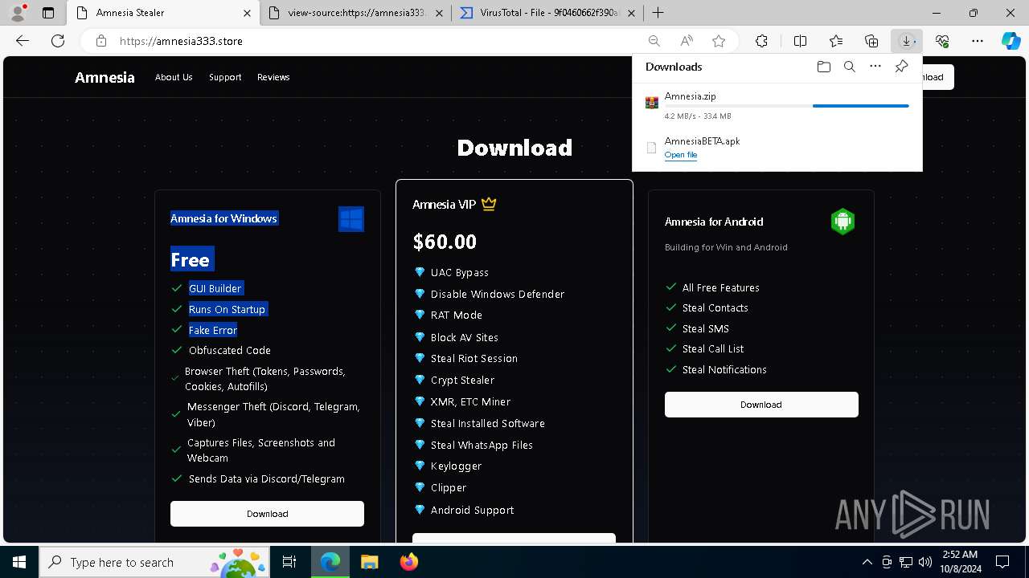The width and height of the screenshot is (1029, 578).
Task: Click the Amnesia site logo
Action: (x=105, y=77)
